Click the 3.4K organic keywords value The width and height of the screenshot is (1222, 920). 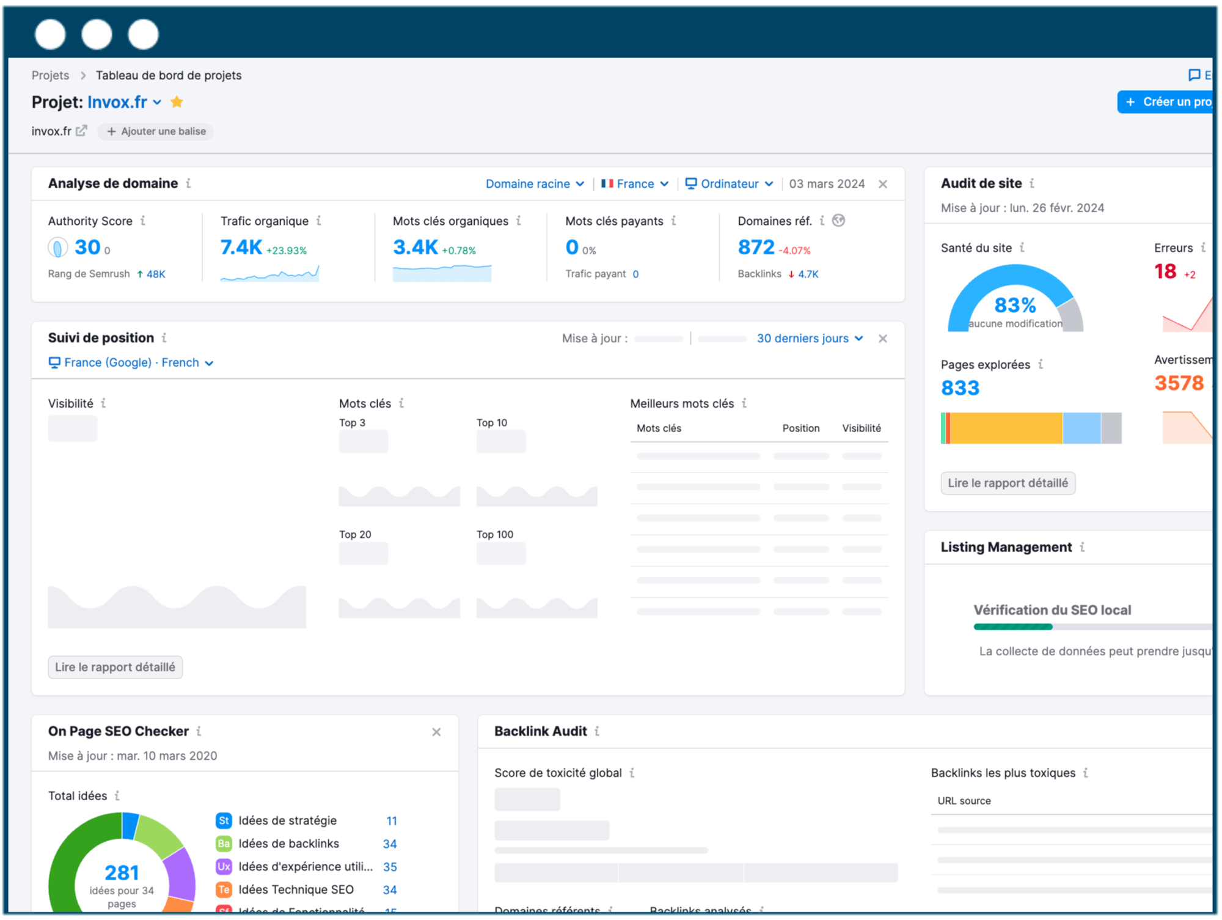[x=415, y=248]
